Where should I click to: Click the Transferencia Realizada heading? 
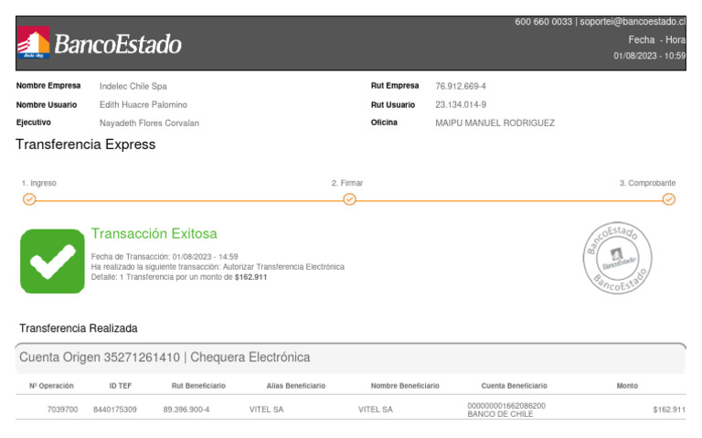click(x=79, y=328)
